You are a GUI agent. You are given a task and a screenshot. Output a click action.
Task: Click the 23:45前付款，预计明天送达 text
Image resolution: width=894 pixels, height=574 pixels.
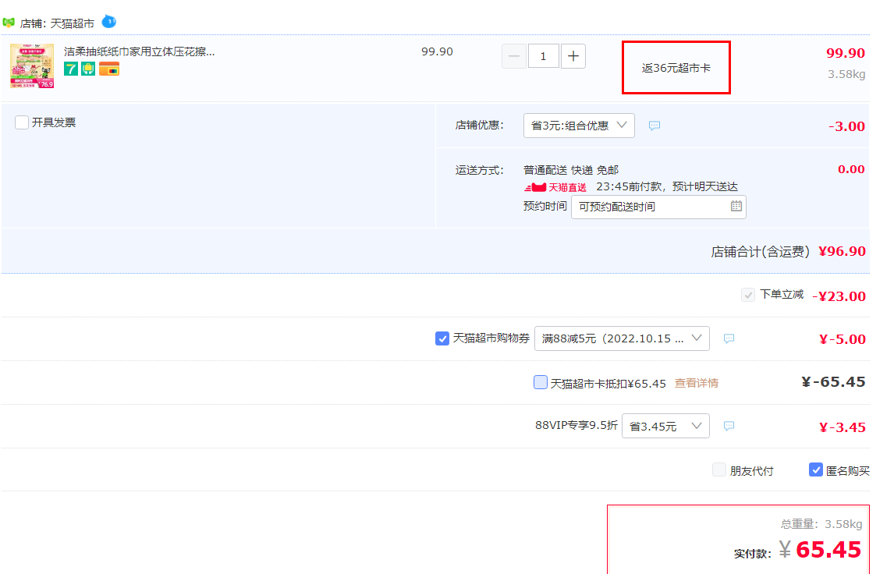click(x=666, y=187)
